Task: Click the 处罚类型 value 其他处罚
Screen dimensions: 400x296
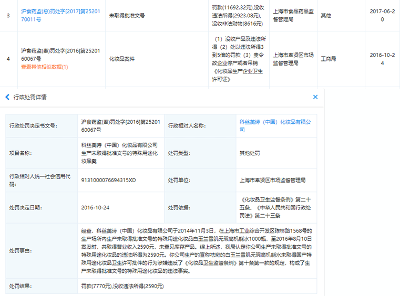Action: (x=250, y=153)
